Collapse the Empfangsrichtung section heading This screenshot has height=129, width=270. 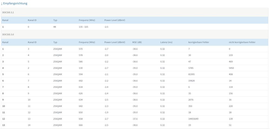[14, 3]
